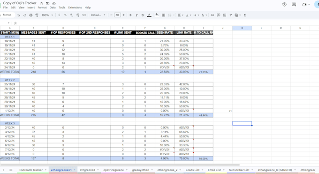Select the cell containing 71
Screen dimensions: 319x174
[223, 111]
